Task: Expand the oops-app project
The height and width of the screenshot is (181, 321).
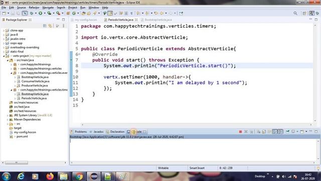Action: click(4, 43)
